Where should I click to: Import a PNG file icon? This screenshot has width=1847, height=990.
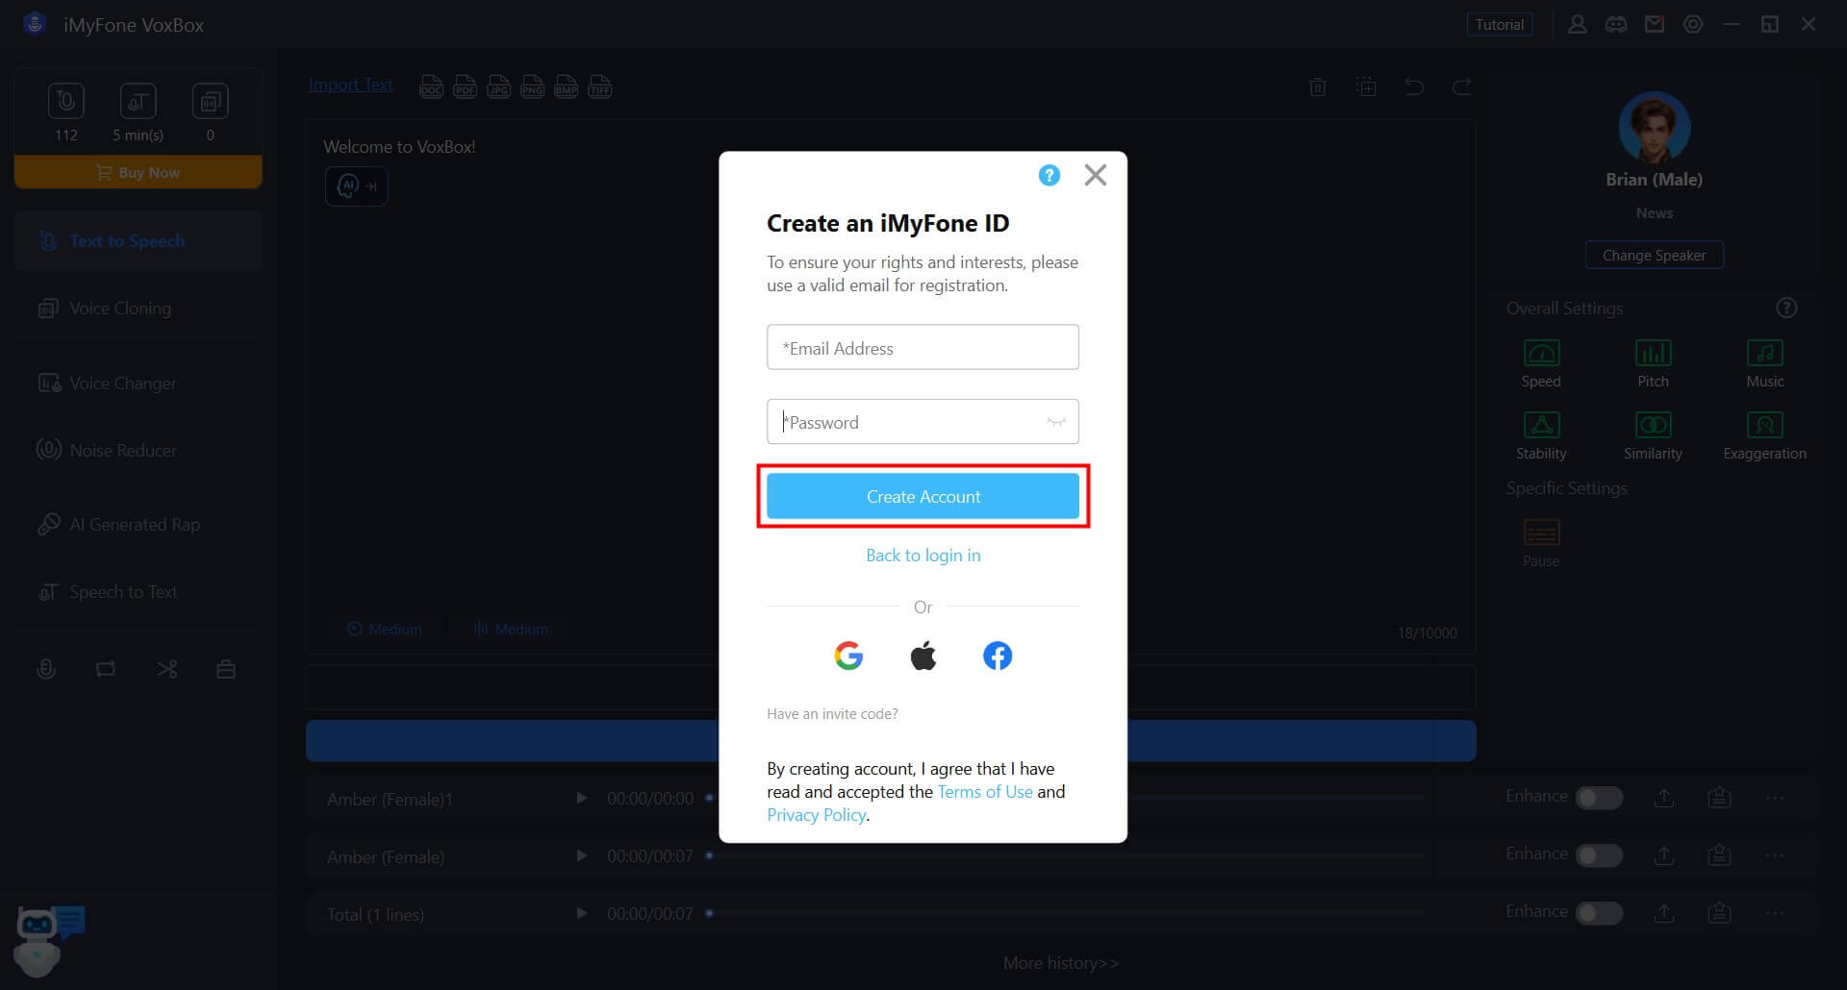(532, 87)
